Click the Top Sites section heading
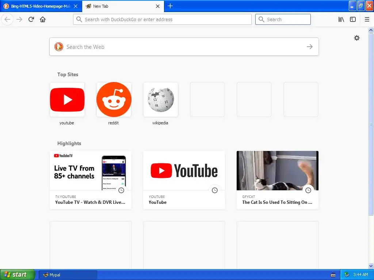 [68, 74]
